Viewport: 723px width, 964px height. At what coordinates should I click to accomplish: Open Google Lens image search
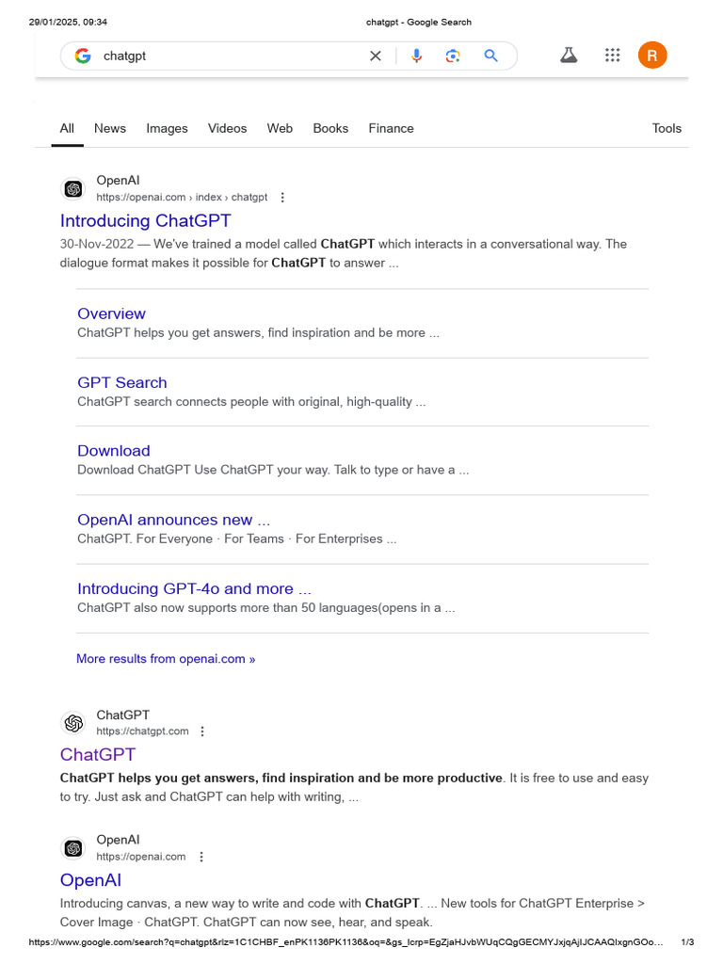(x=453, y=56)
